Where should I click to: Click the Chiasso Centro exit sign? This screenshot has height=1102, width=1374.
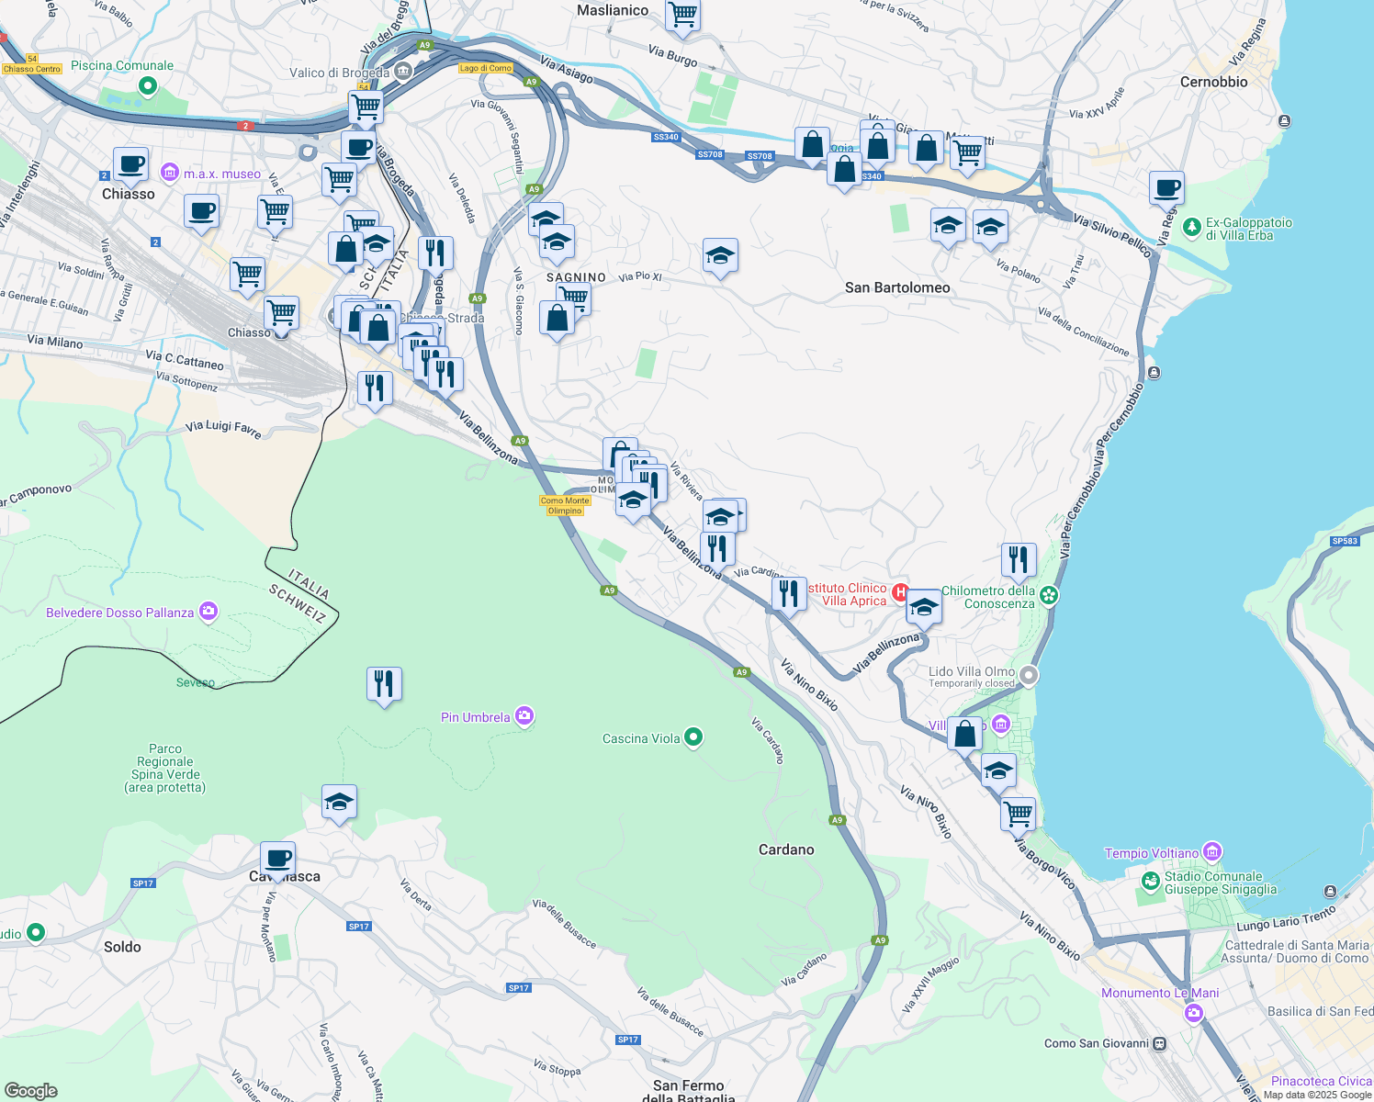coord(31,69)
